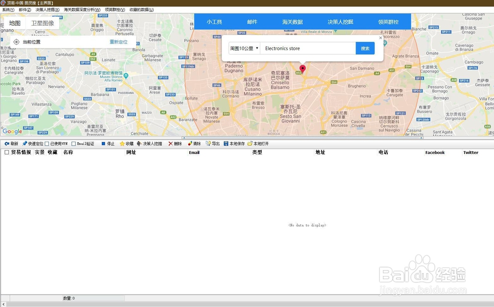Click the horizontal scrollbar left arrow

click(x=3, y=305)
